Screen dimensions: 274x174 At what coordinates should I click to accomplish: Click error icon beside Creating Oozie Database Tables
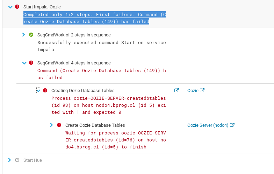[45, 90]
